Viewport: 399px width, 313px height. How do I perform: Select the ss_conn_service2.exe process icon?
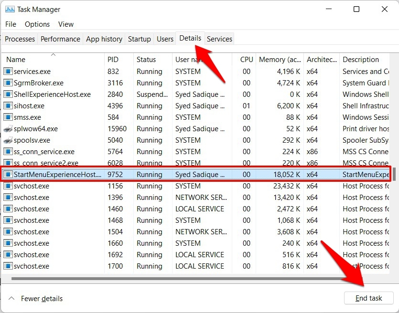point(8,163)
